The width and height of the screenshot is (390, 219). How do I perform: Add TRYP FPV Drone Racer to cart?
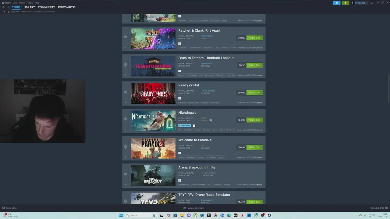click(254, 202)
